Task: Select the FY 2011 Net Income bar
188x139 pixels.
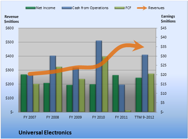Action: (x=116, y=93)
